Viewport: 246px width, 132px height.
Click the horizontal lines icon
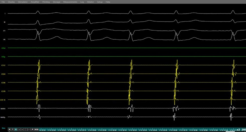(x=29, y=129)
